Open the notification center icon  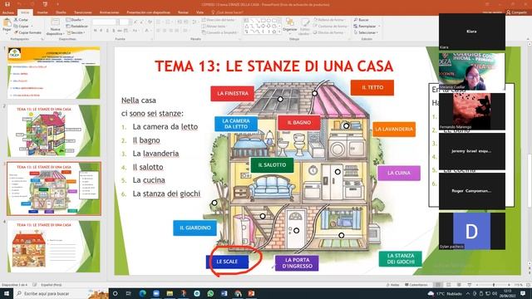[523, 293]
